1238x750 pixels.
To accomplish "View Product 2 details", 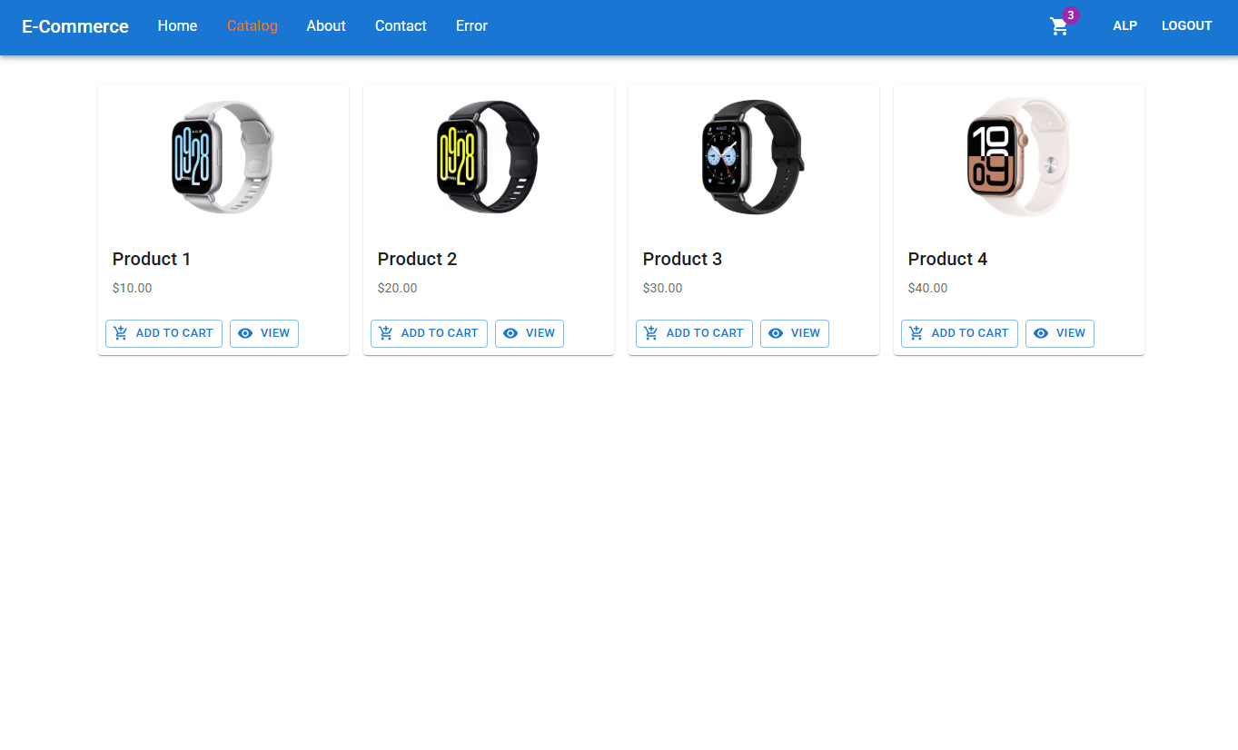I will click(530, 333).
